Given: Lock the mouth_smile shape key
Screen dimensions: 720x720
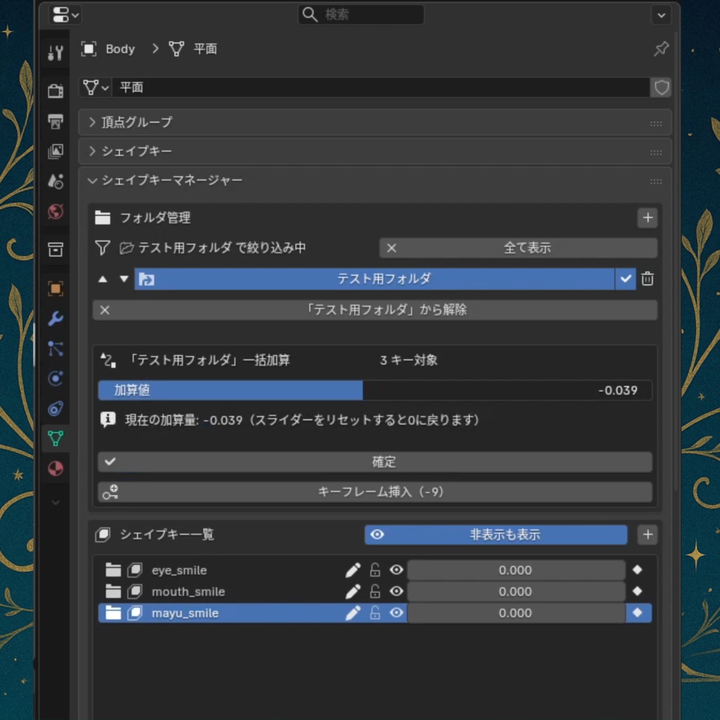Looking at the screenshot, I should point(375,591).
